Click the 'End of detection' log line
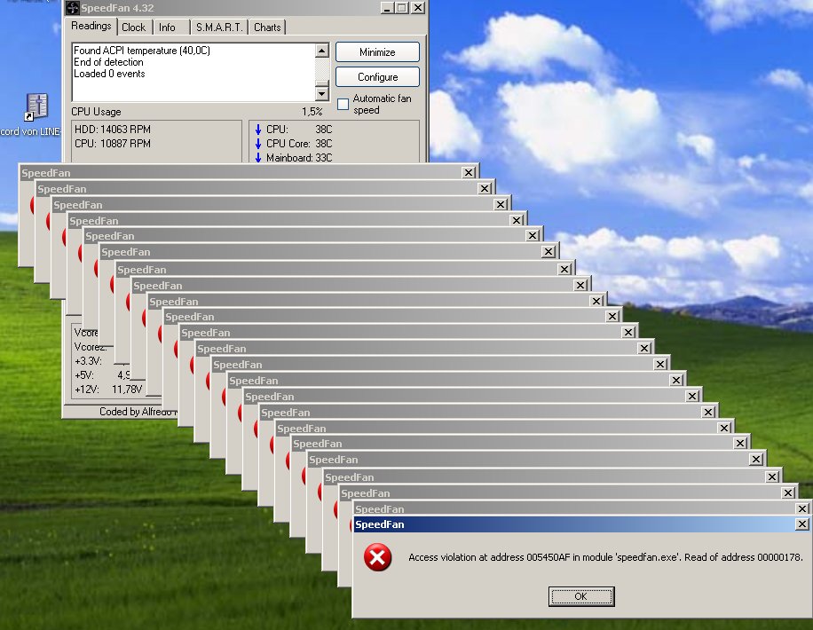 [x=108, y=62]
